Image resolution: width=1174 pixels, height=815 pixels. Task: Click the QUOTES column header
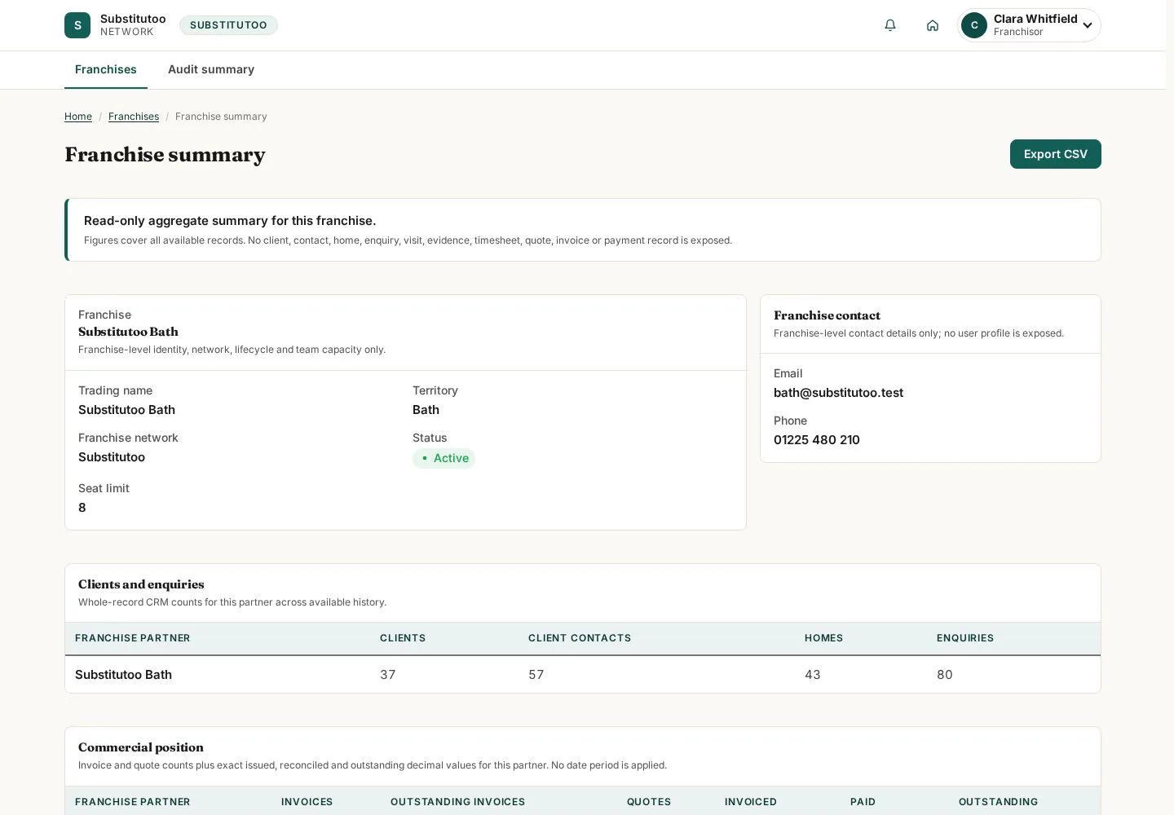649,802
